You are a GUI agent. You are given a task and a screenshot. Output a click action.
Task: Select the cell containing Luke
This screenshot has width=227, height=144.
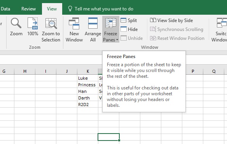click(x=88, y=78)
